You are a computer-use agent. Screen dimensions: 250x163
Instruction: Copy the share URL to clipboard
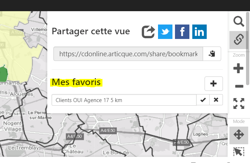(x=212, y=54)
